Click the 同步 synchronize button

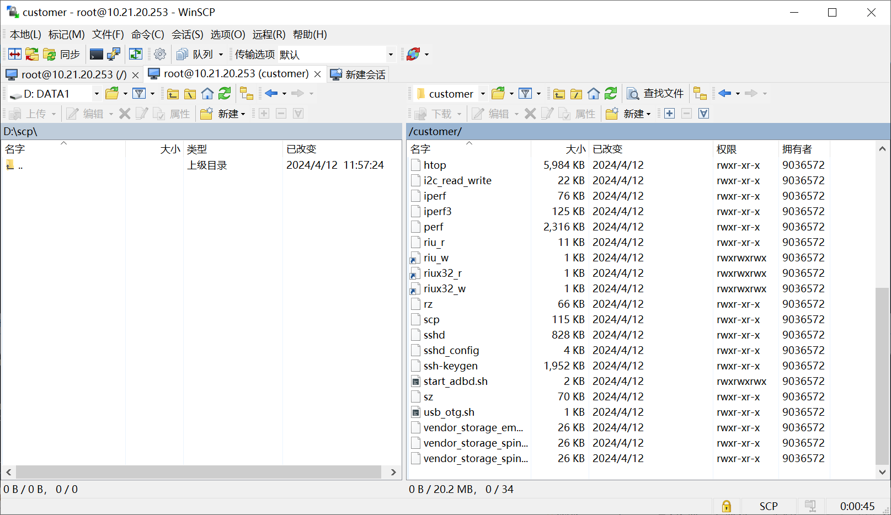[x=62, y=54]
